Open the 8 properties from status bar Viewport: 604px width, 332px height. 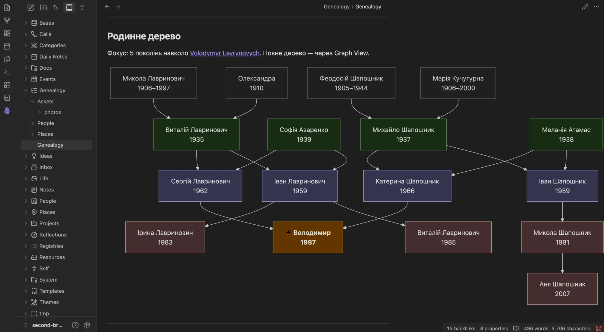494,328
